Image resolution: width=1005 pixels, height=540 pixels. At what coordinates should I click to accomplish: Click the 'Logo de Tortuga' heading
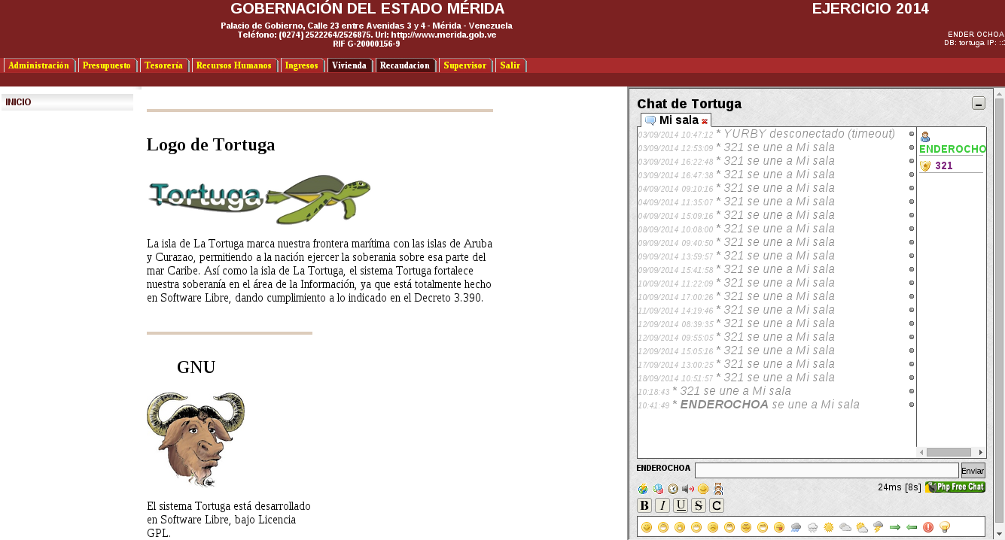coord(211,144)
